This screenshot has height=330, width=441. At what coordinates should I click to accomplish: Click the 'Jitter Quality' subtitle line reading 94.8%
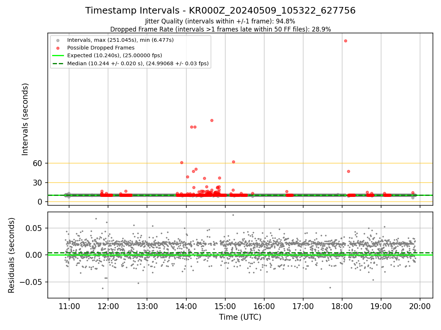[x=220, y=22]
